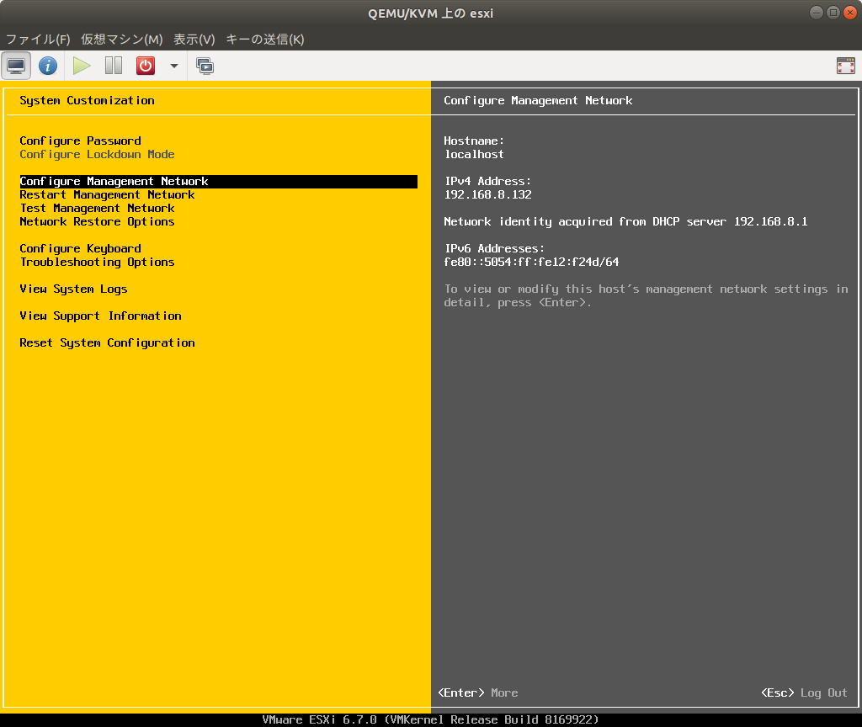
Task: Open the キーの送信(K) menu
Action: click(265, 39)
